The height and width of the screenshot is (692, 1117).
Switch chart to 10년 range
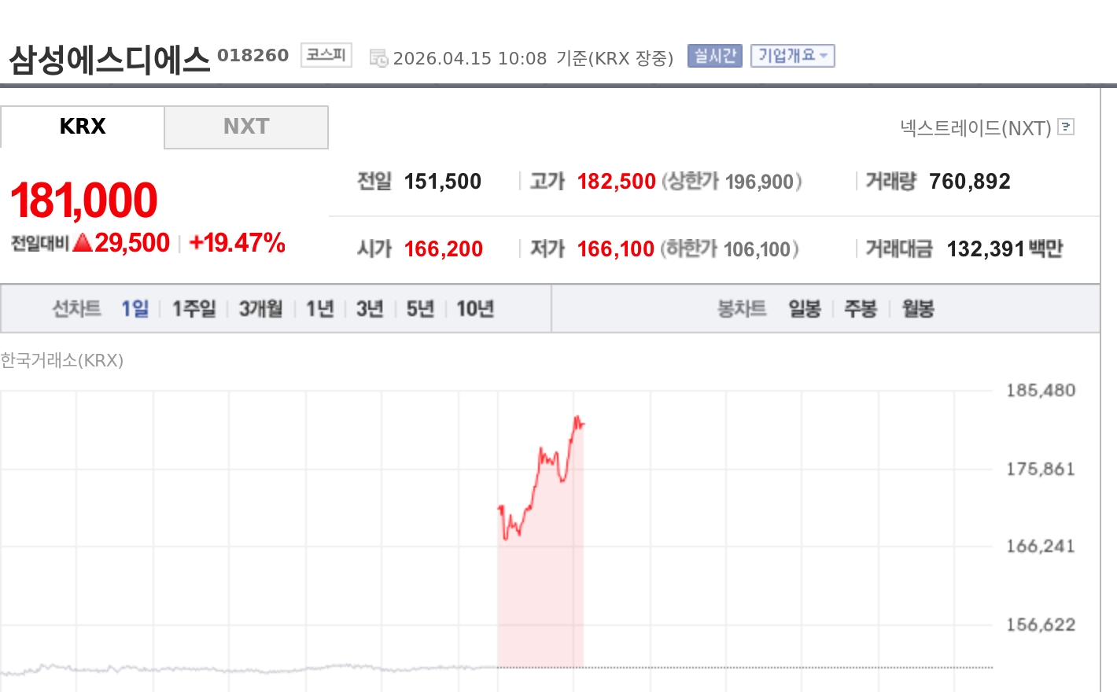475,309
